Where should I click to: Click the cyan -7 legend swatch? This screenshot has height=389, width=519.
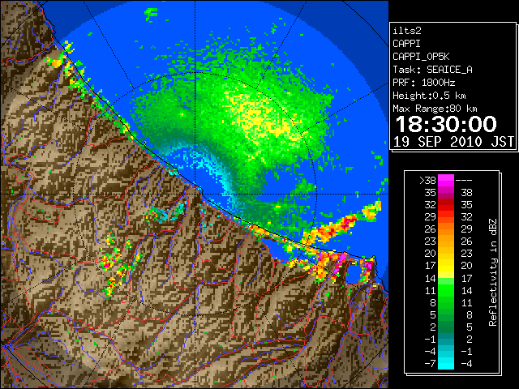click(x=446, y=363)
